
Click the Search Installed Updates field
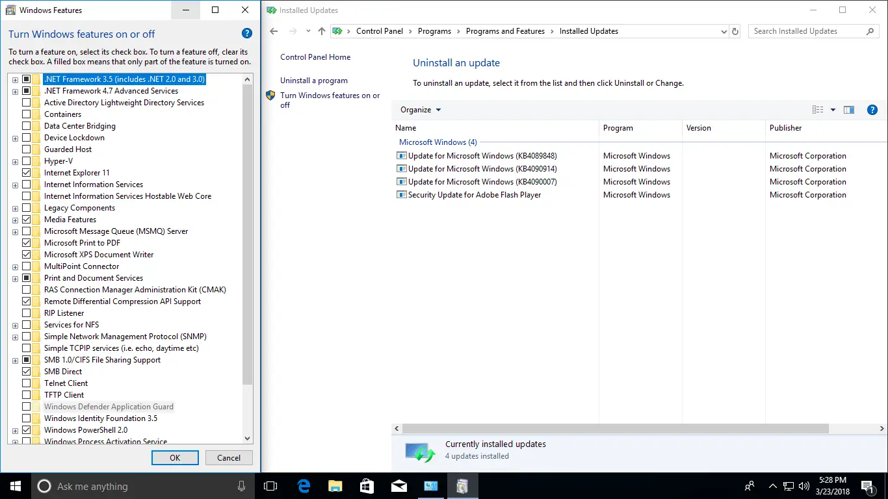806,31
